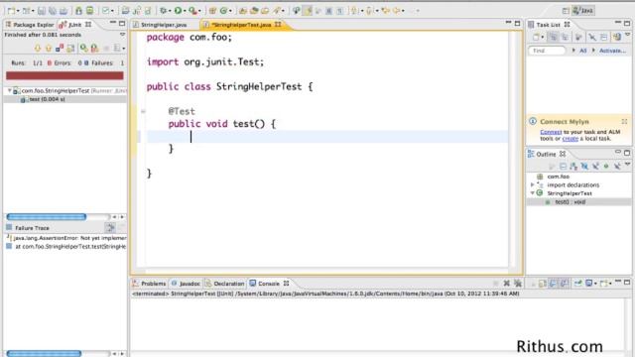The image size is (635, 357).
Task: Click Synchronize Changed icon in Task List
Action: tap(617, 37)
